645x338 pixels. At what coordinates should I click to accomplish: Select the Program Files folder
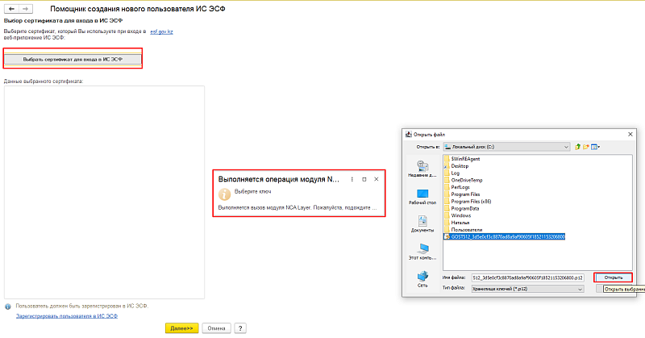tap(467, 194)
